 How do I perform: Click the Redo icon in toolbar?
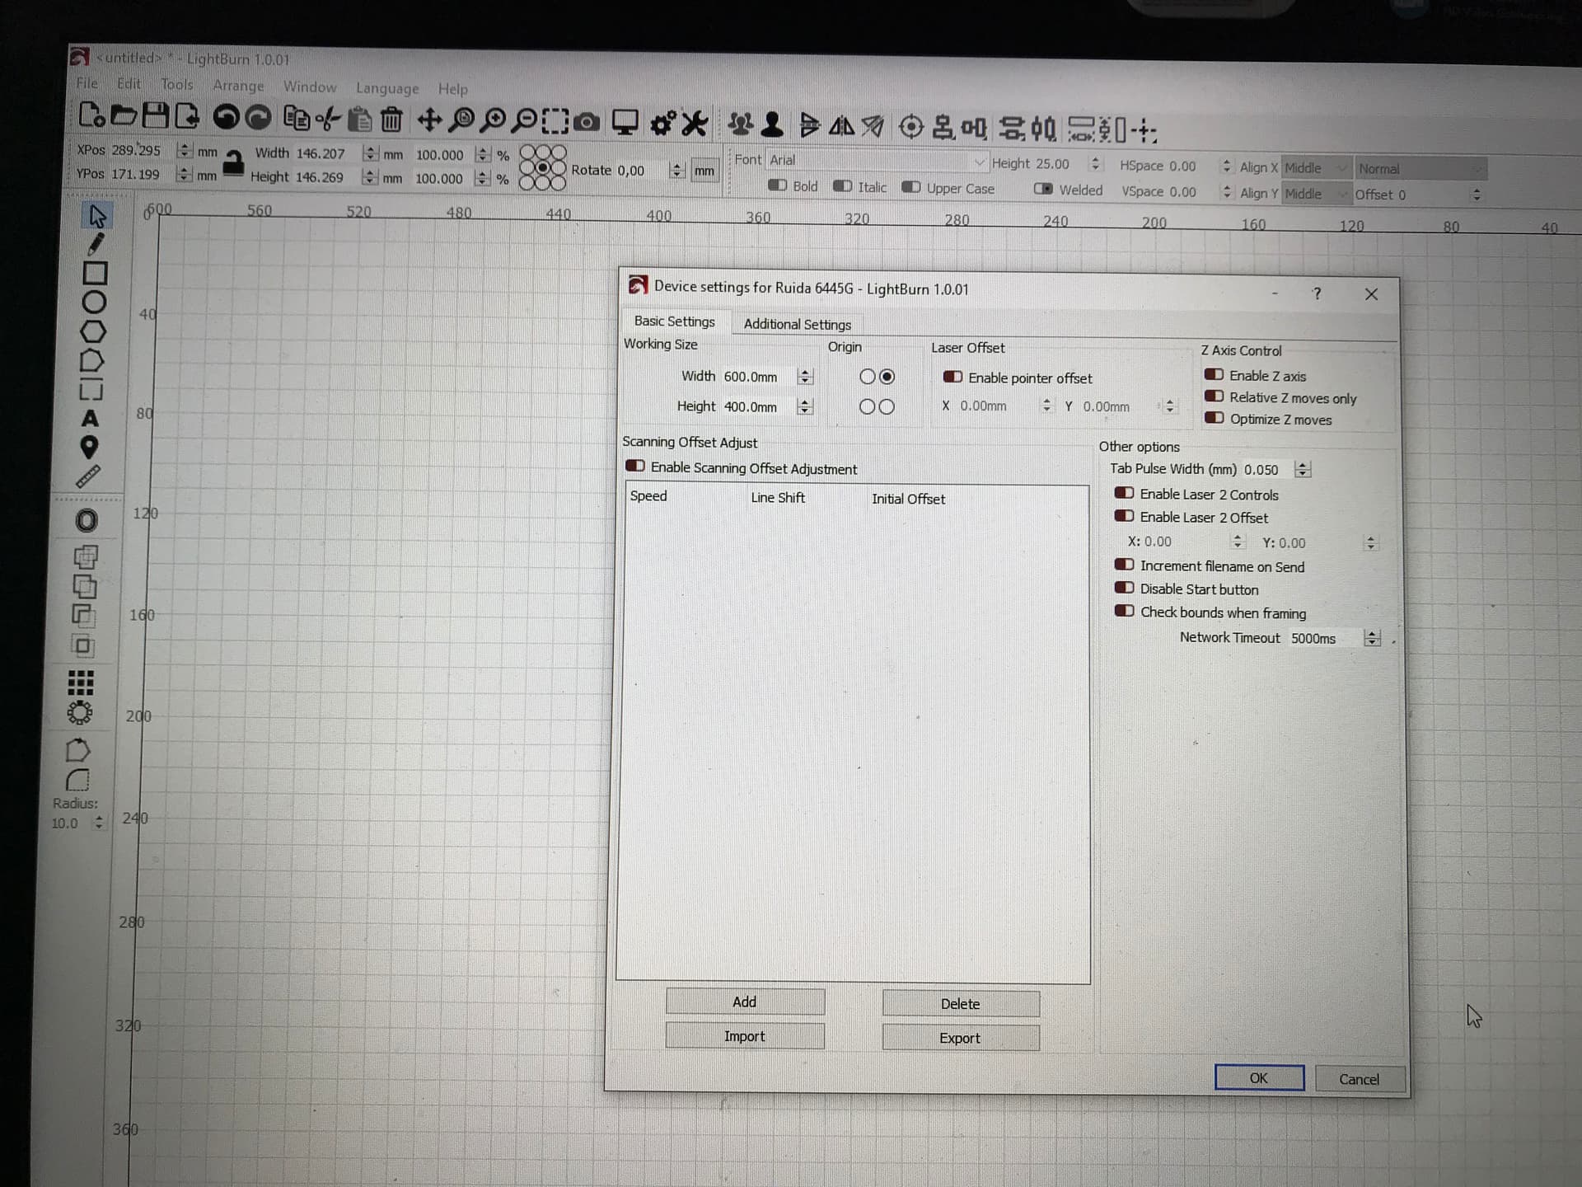click(259, 118)
